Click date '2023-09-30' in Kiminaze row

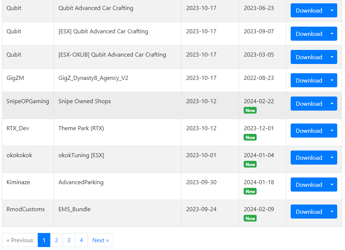(201, 182)
